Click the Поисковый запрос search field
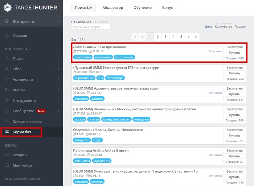The width and height of the screenshot is (254, 186). tap(91, 27)
